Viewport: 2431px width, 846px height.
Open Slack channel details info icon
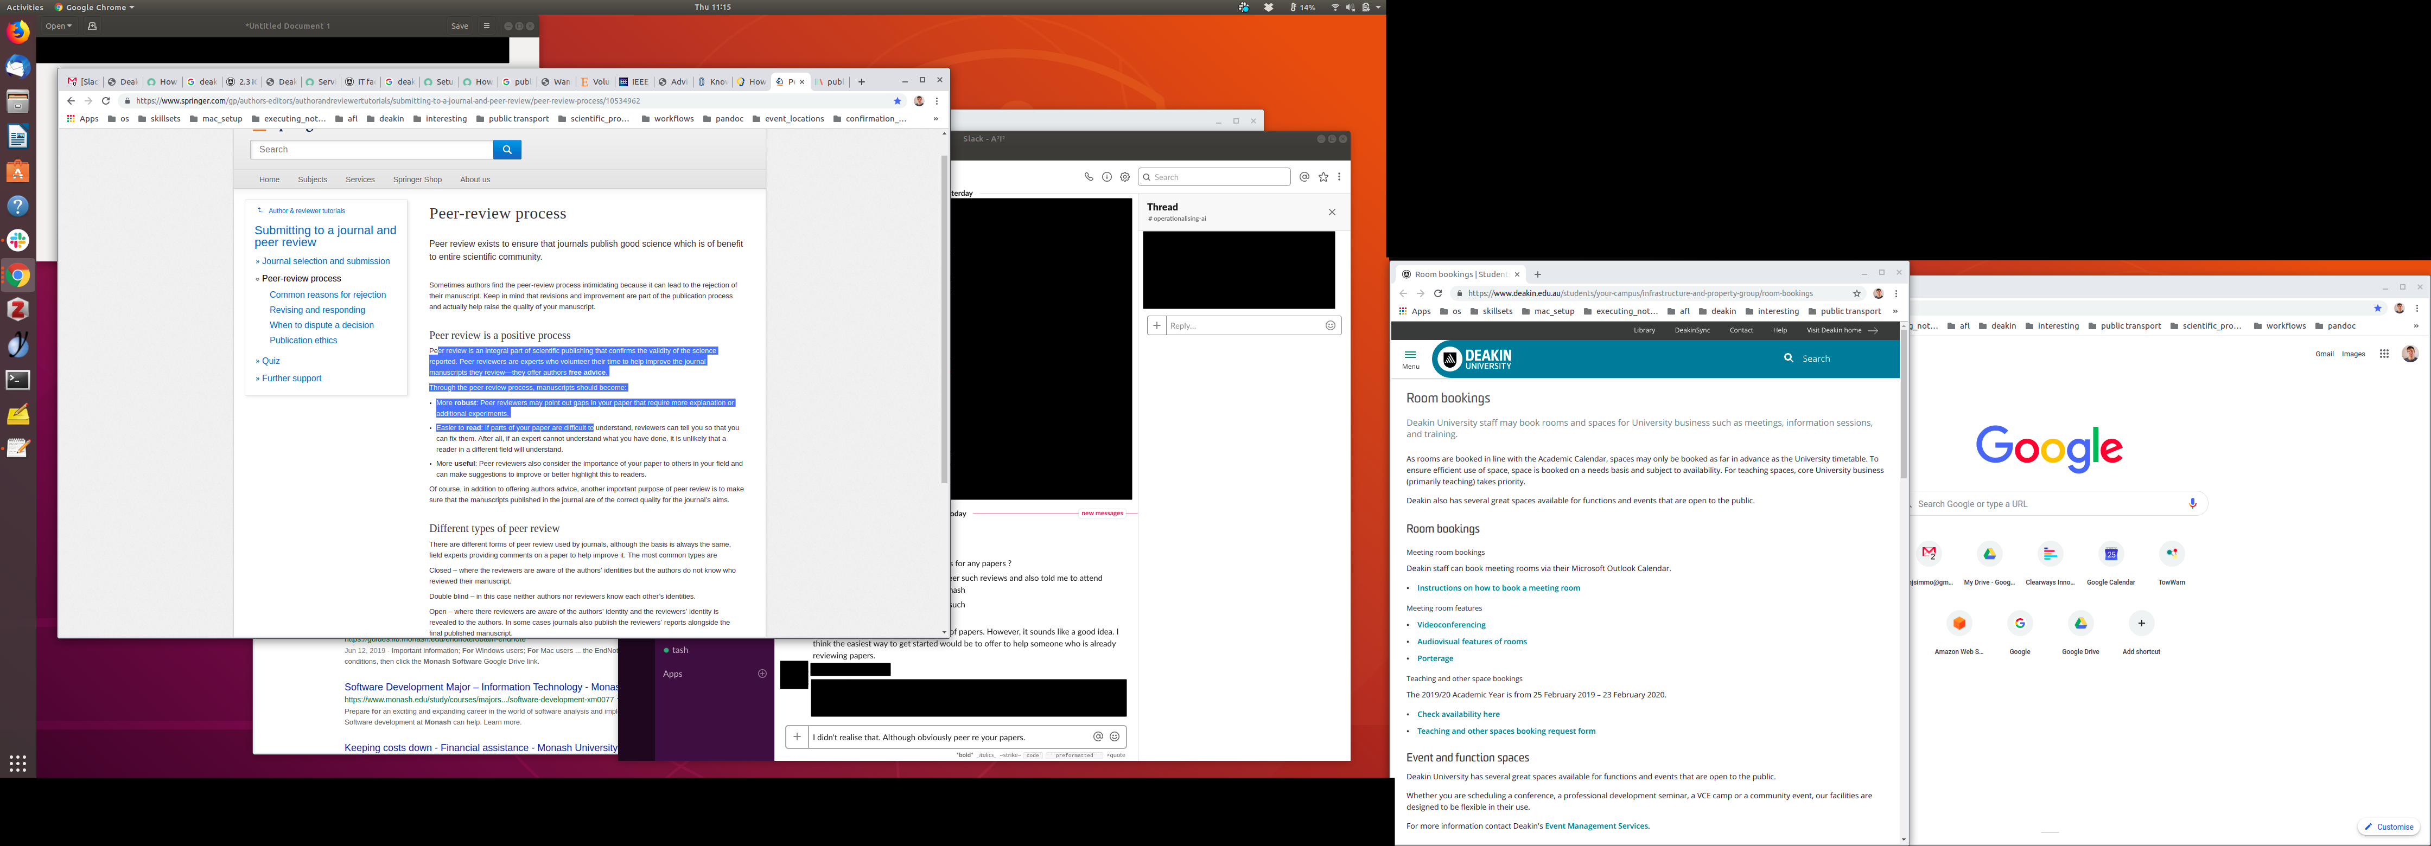[x=1106, y=177]
